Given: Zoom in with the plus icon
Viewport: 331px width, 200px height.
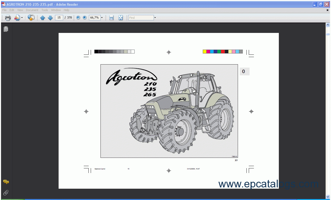Looking at the screenshot, I should (x=85, y=18).
